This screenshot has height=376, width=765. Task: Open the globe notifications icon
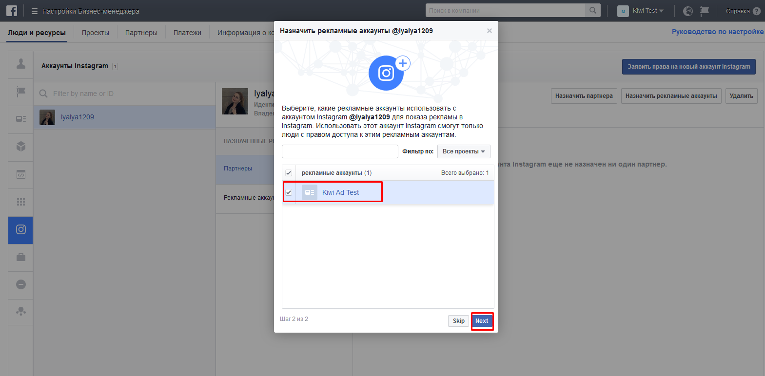tap(688, 11)
